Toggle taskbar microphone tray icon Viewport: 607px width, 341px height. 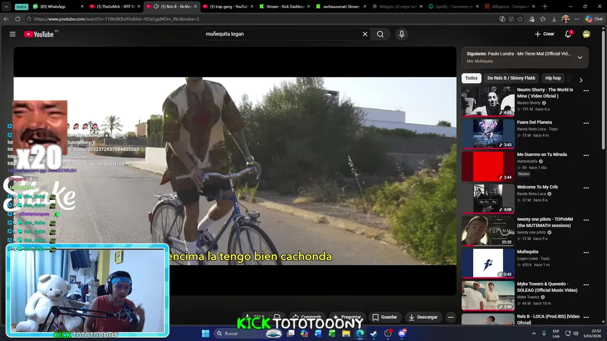pyautogui.click(x=544, y=333)
